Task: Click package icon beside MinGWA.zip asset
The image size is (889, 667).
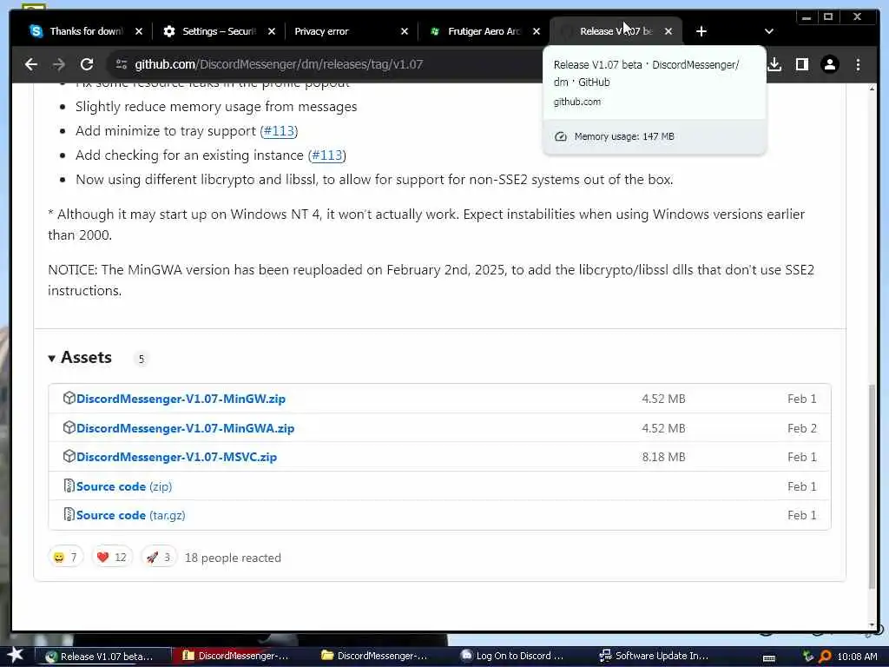Action: 69,427
